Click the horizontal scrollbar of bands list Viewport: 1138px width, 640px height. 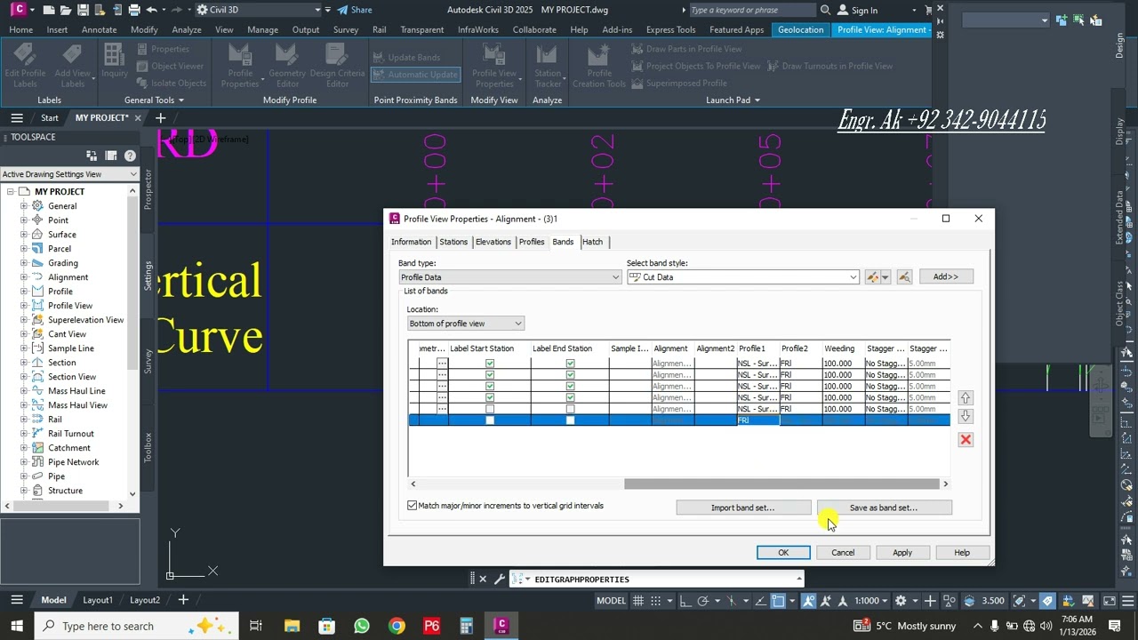coord(781,484)
